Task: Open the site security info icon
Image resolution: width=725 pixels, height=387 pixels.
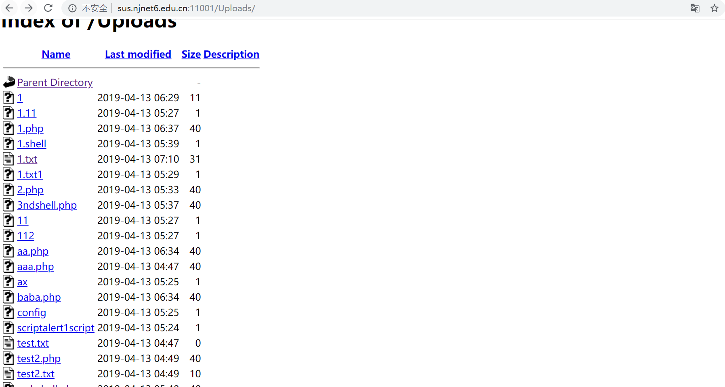Action: (72, 8)
